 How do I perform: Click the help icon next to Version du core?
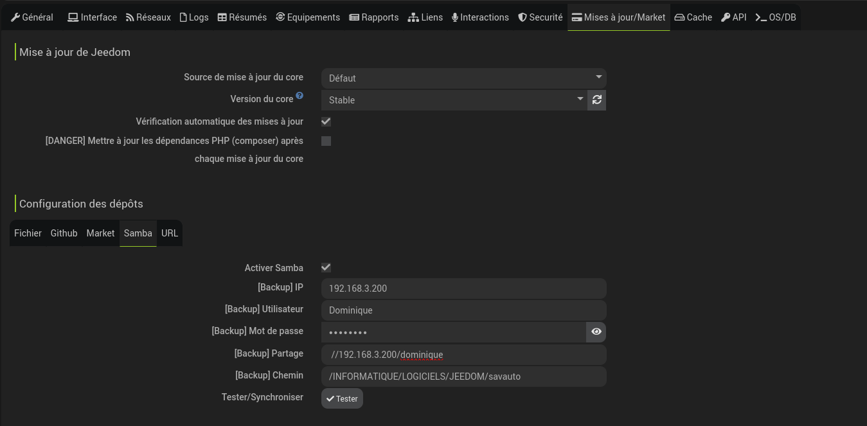(299, 97)
